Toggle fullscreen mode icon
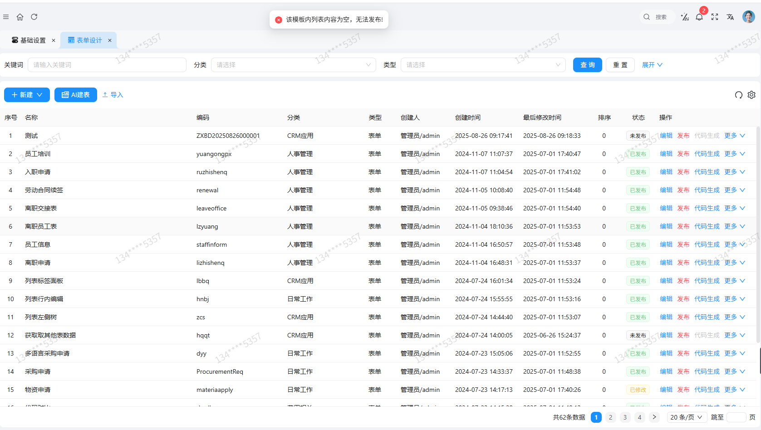 (x=715, y=17)
